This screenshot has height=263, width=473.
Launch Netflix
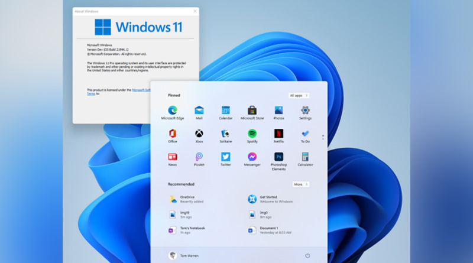pos(278,136)
